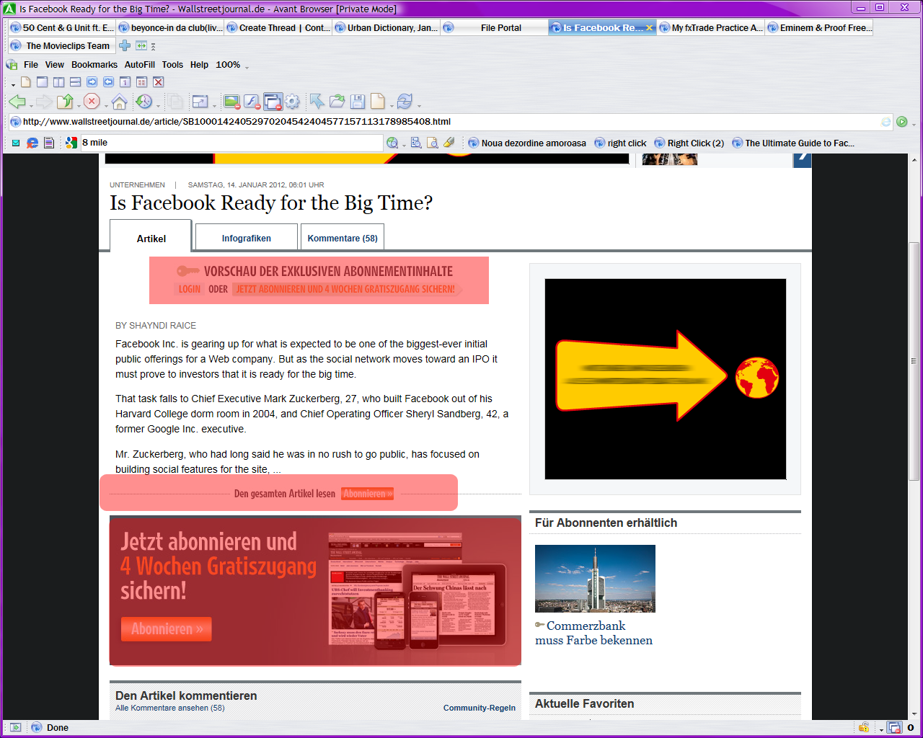The height and width of the screenshot is (738, 923).
Task: Switch to Urban Dictionary browser tab
Action: [386, 28]
